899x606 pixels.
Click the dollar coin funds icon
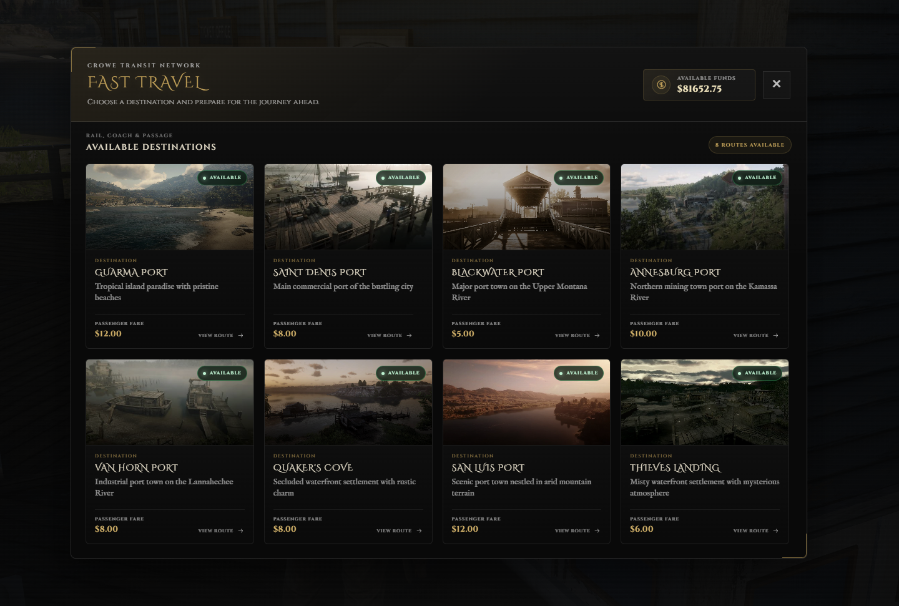(x=661, y=84)
